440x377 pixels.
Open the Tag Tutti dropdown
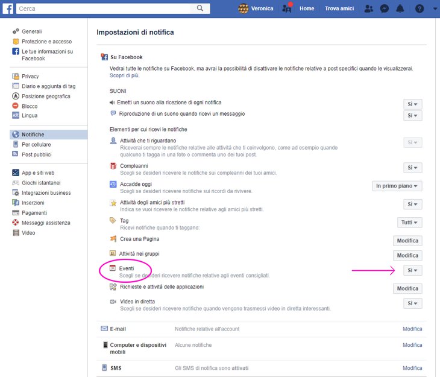point(409,223)
